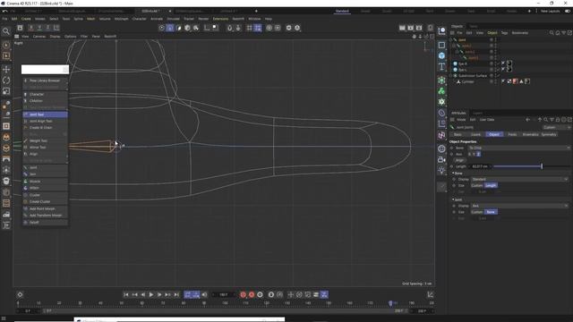Select the Rotate tool in left toolbar

[x=6, y=80]
